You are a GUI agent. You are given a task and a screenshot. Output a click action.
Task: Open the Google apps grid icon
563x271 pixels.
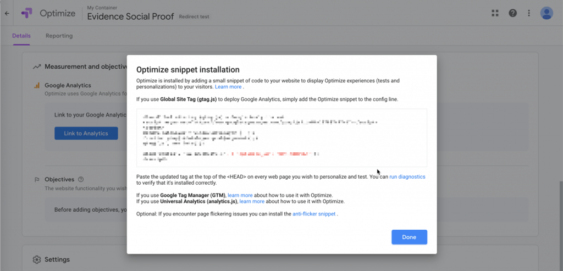[x=495, y=13]
